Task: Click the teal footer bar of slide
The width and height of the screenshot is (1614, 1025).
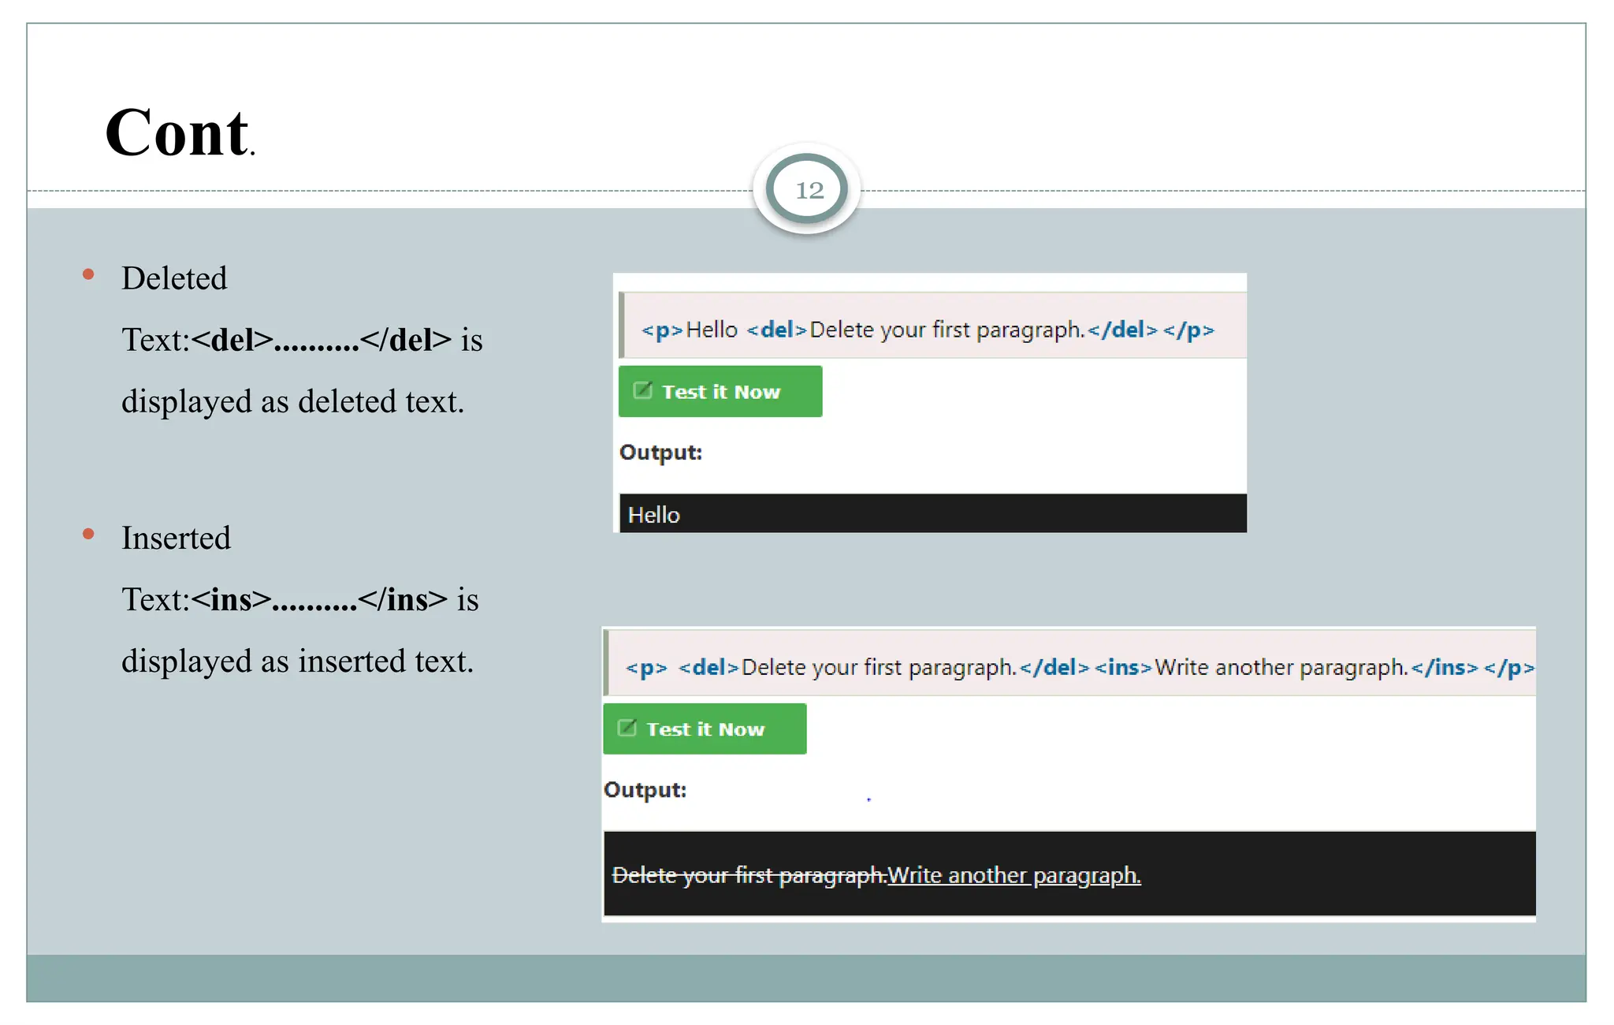Action: (805, 978)
